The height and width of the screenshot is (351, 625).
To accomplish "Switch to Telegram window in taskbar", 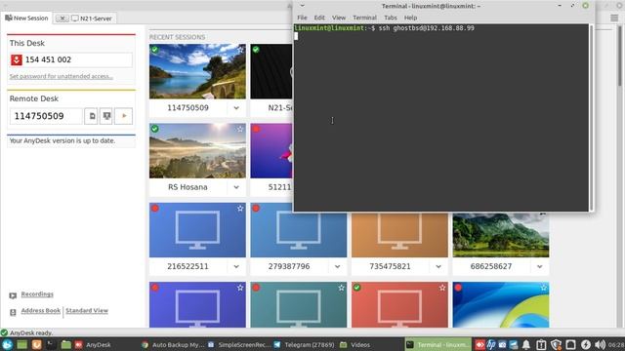I will click(304, 344).
